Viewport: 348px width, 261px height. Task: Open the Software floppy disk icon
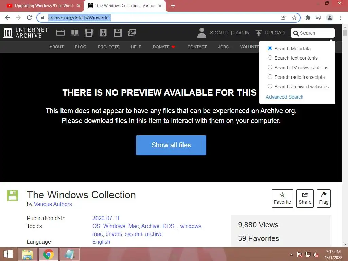click(117, 33)
